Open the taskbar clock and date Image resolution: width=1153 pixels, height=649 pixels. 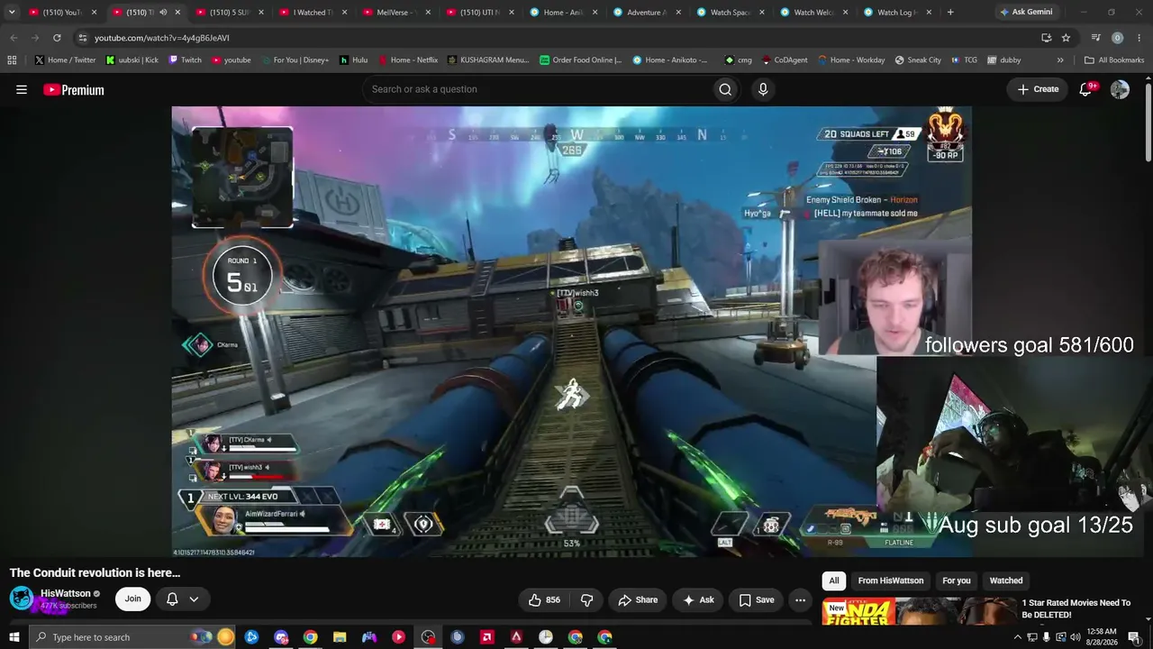[x=1102, y=637]
